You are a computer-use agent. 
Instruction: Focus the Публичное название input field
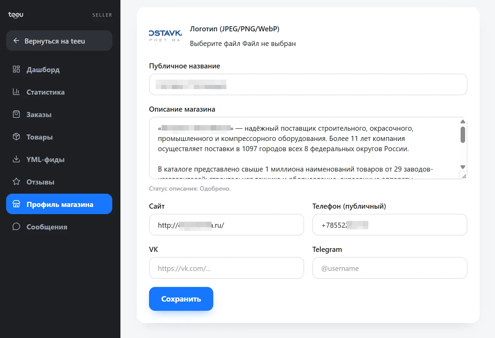(308, 84)
